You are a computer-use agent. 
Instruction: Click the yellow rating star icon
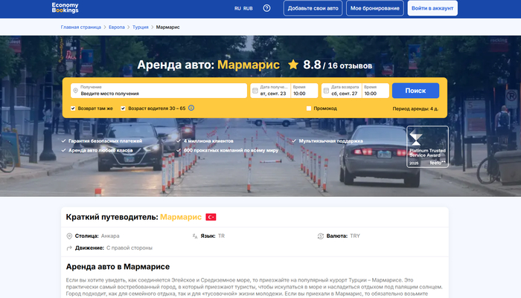click(x=293, y=65)
